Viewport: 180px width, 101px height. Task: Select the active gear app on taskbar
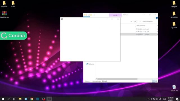point(49,99)
